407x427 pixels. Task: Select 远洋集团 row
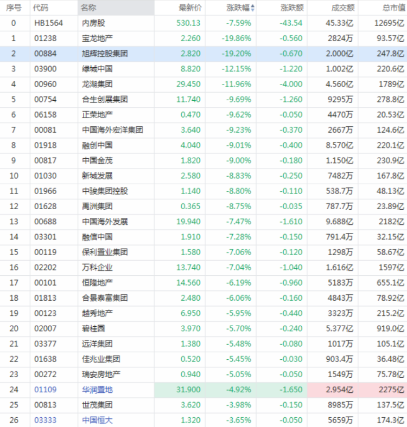click(203, 344)
